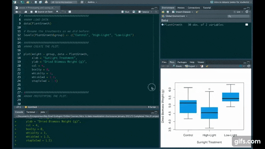This screenshot has width=265, height=149.
Task: Open the List view mode dropdown
Action: tap(238, 12)
